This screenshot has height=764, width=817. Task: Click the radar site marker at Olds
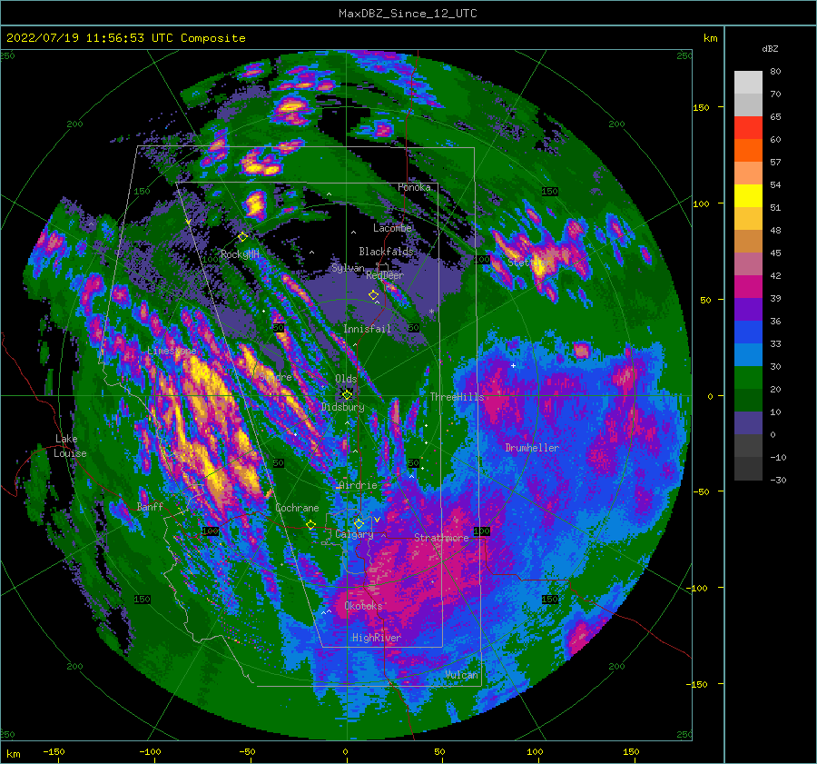[347, 395]
